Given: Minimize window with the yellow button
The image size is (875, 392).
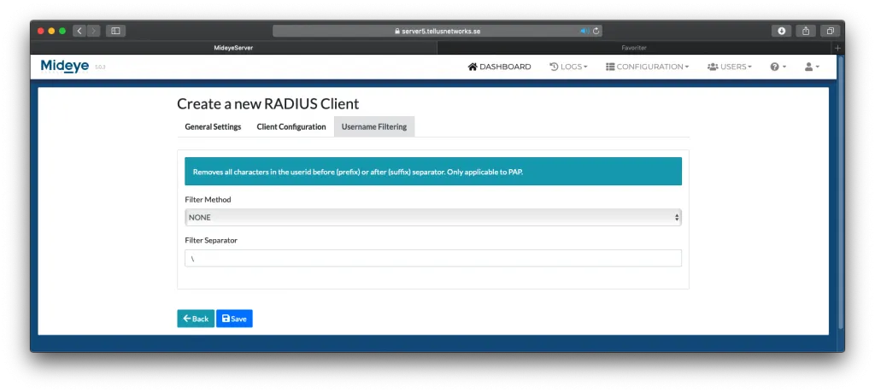Looking at the screenshot, I should coord(51,32).
